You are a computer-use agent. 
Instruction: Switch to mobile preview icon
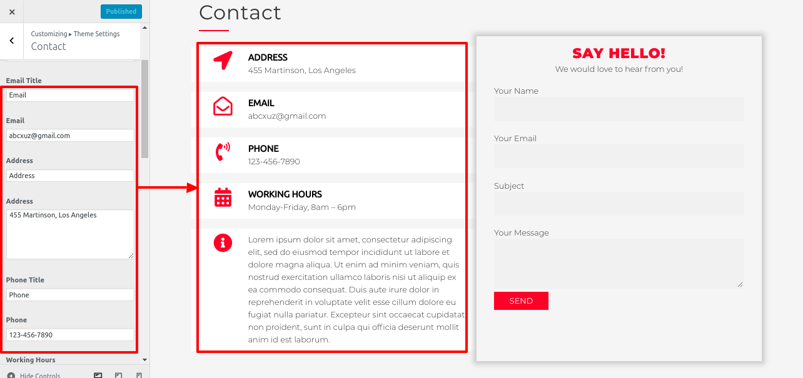click(139, 375)
